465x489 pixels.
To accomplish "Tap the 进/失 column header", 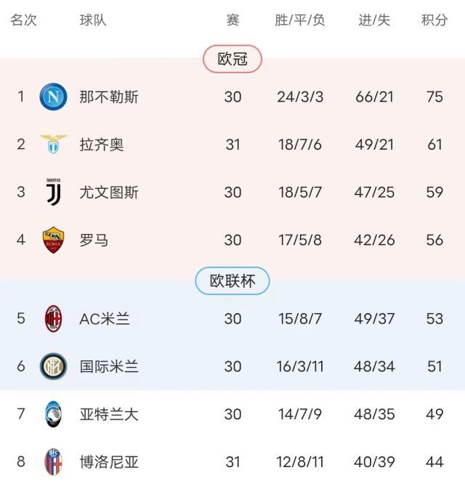I will pyautogui.click(x=374, y=20).
